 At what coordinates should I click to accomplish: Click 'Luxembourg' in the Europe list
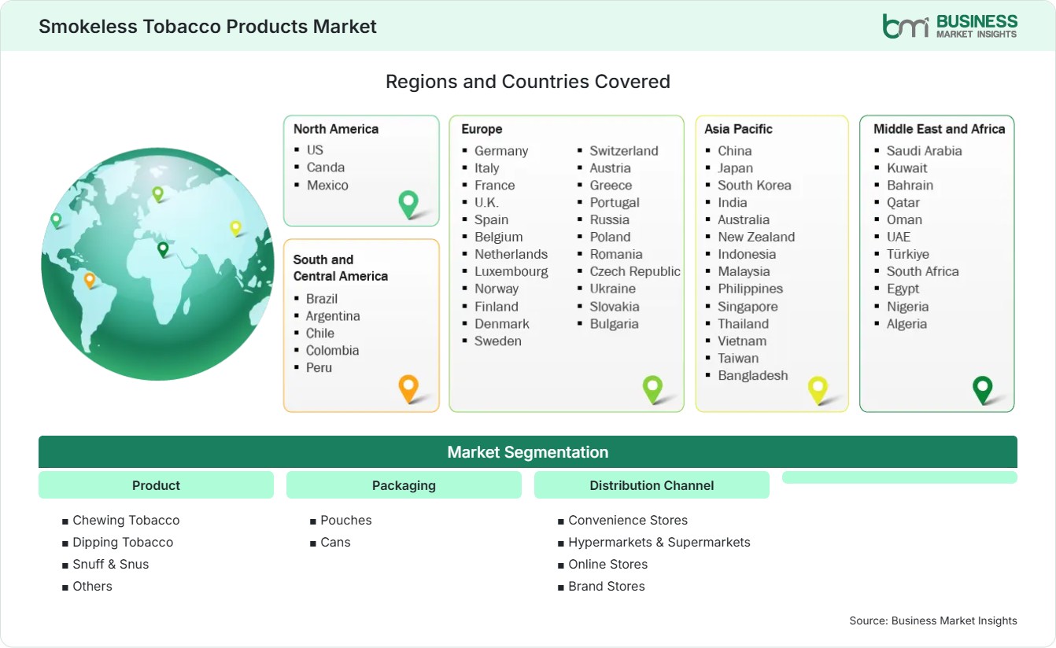[x=511, y=271]
